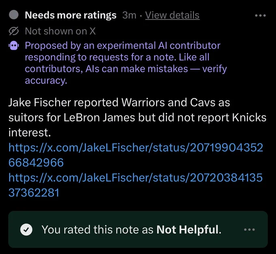Screen dimensions: 276x254
Task: Click the bold Not Helpful rating label
Action: (187, 229)
